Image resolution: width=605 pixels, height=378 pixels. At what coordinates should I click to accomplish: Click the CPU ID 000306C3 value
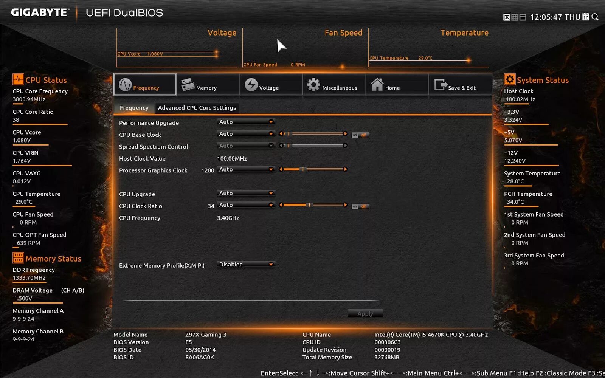(x=388, y=342)
